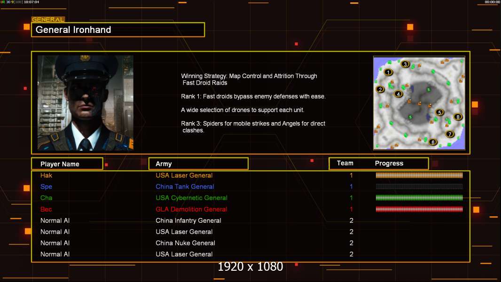Image resolution: width=501 pixels, height=282 pixels.
Task: Click the Rank 1 fast droids tip
Action: (x=253, y=96)
